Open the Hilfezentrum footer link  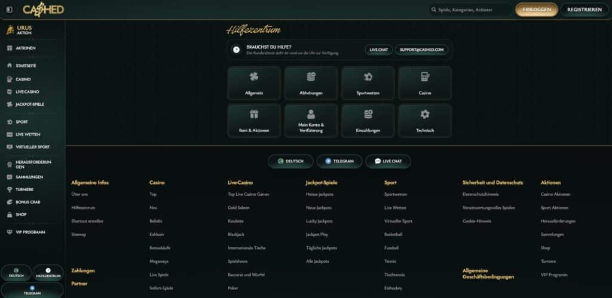point(83,208)
